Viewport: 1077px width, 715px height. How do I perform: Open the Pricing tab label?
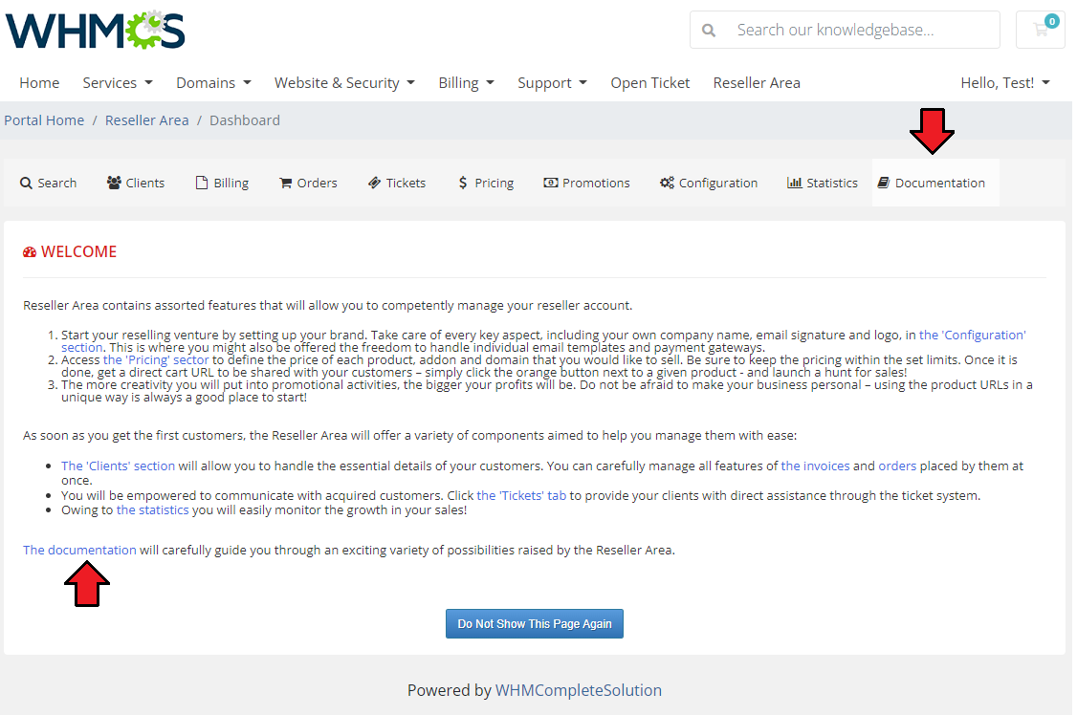[494, 184]
